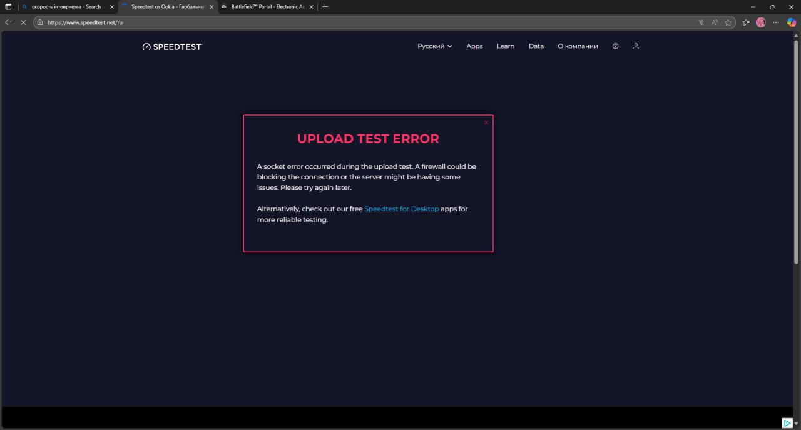The width and height of the screenshot is (801, 430).
Task: Open the Speedtest for Desktop link
Action: [x=402, y=209]
